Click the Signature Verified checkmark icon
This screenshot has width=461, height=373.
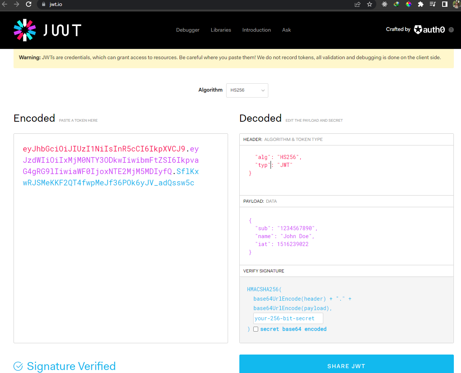(18, 366)
